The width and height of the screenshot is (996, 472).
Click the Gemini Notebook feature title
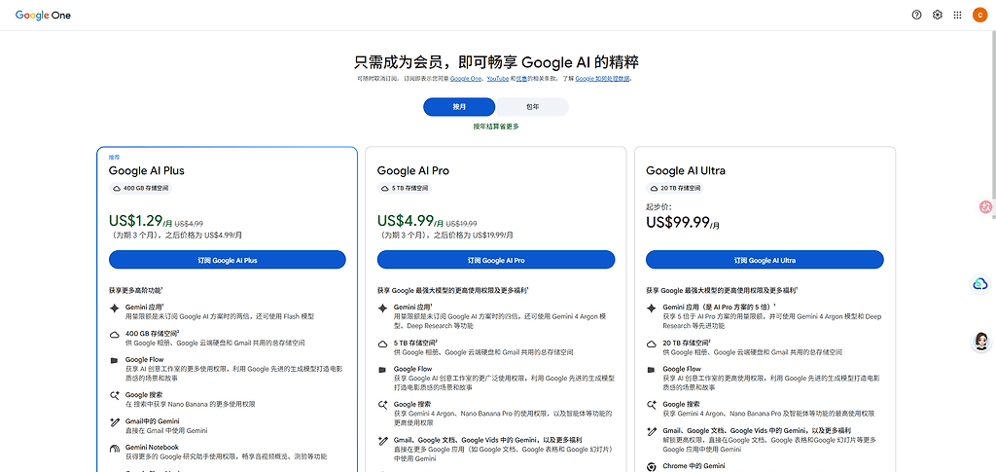[152, 448]
